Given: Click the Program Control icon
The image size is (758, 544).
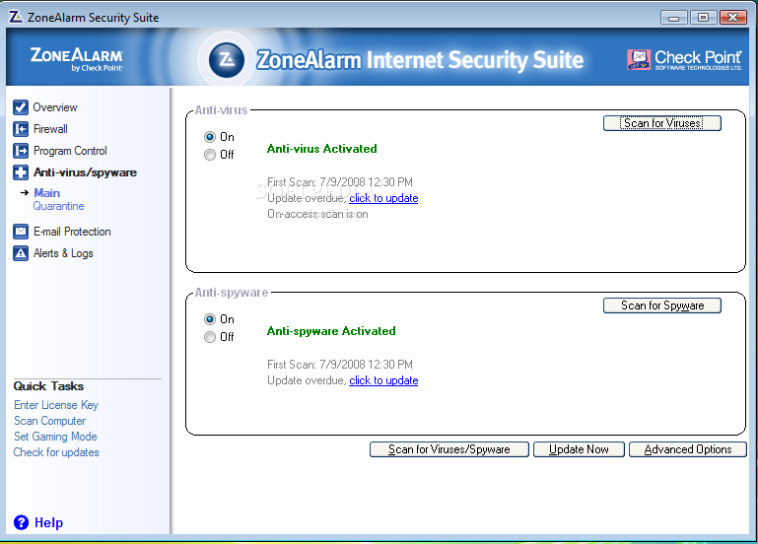Looking at the screenshot, I should [x=21, y=151].
